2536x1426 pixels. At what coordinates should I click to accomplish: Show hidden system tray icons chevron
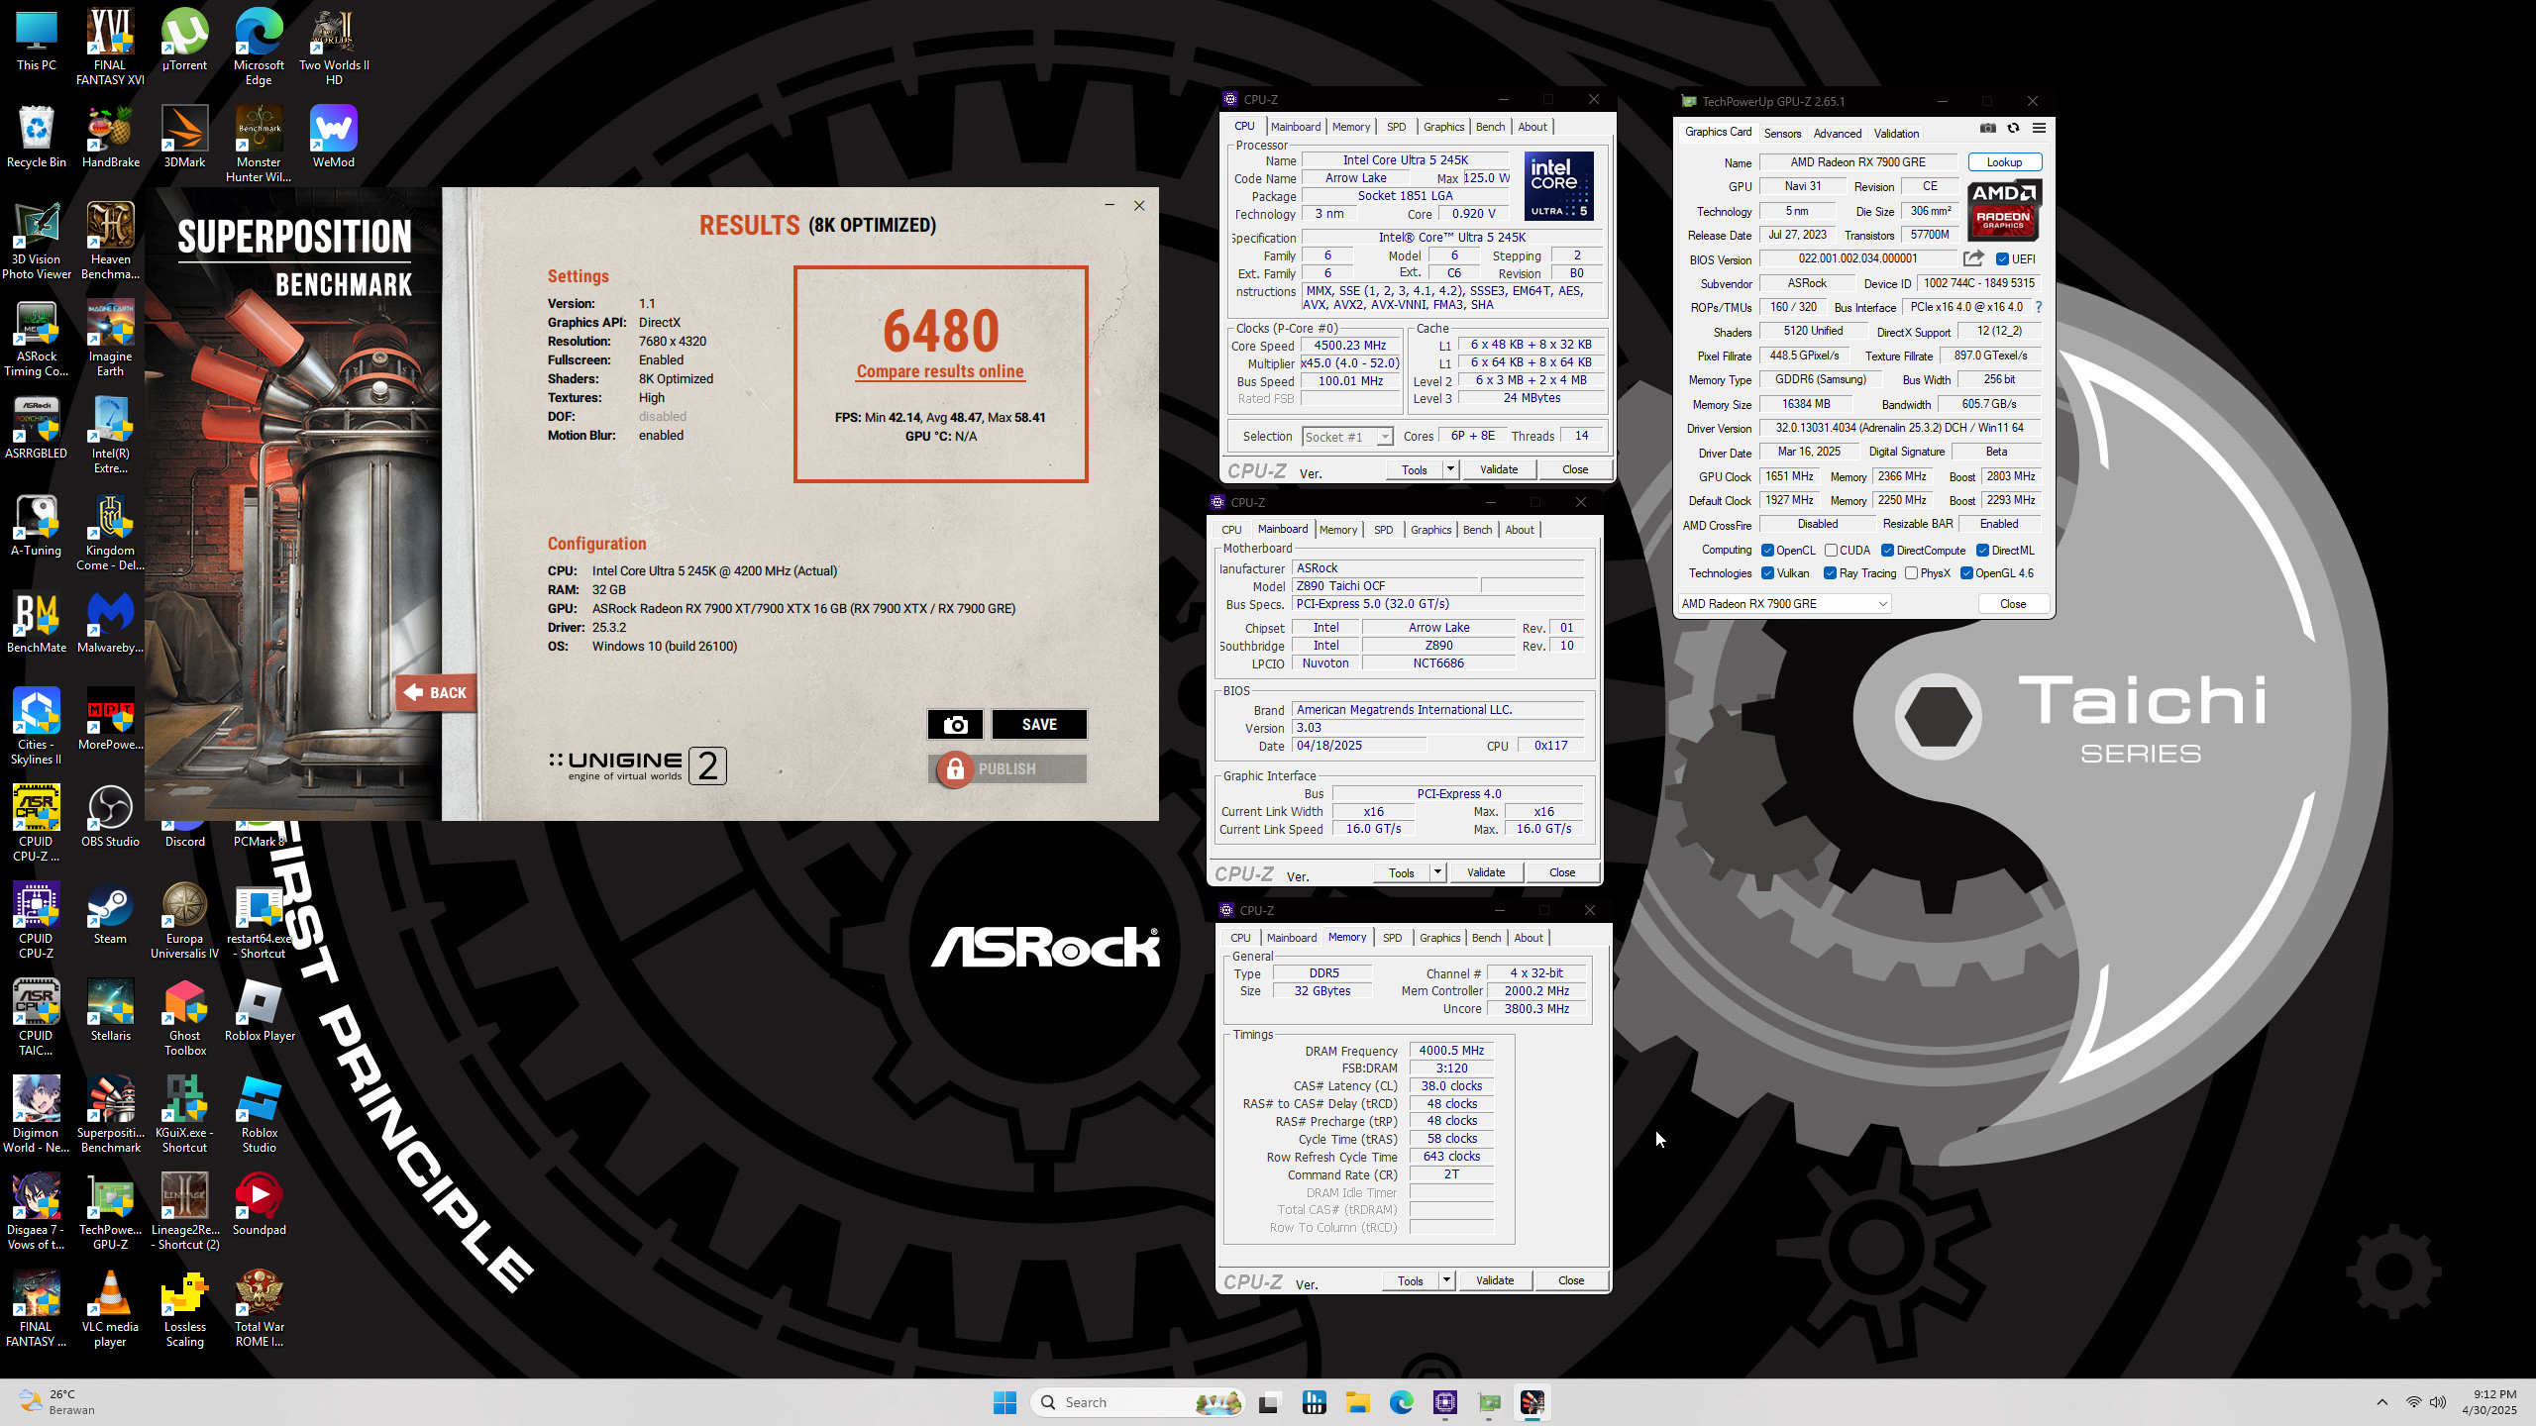(x=2382, y=1402)
